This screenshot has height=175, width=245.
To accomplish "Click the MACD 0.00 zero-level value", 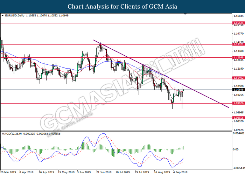I will (x=236, y=149).
